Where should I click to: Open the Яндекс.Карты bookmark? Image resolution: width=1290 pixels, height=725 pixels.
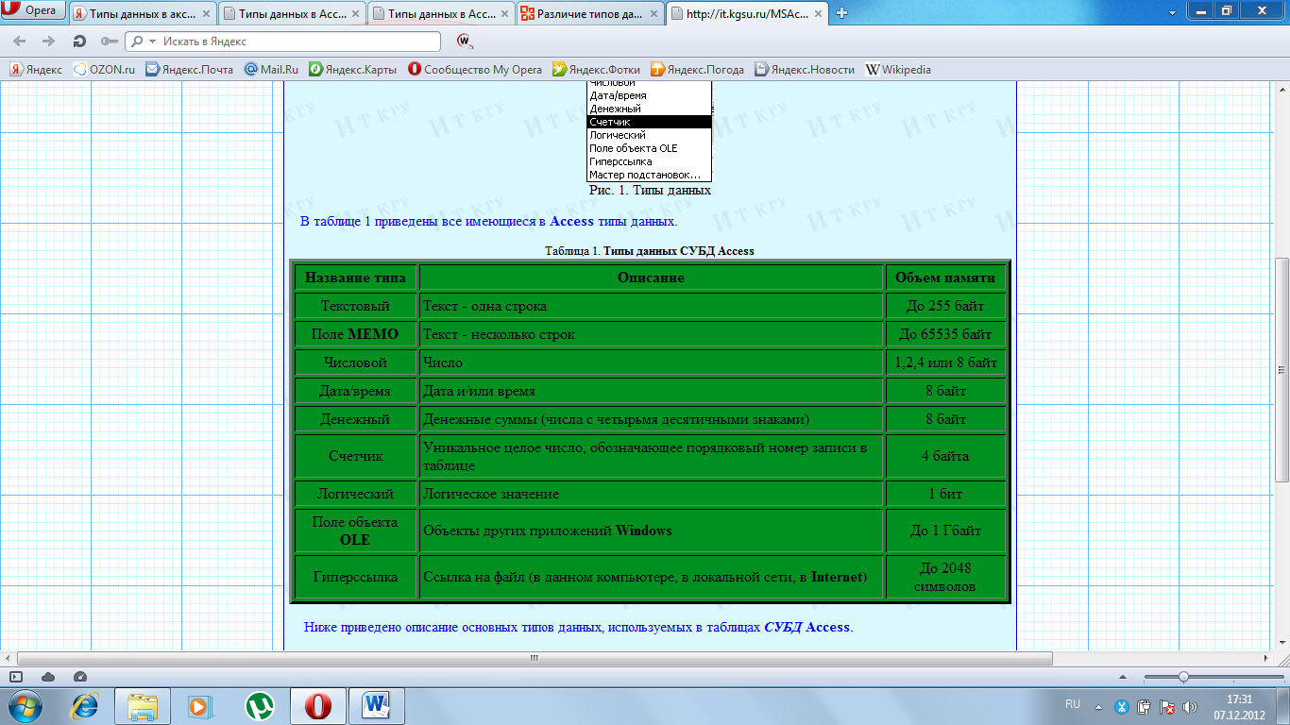[353, 69]
